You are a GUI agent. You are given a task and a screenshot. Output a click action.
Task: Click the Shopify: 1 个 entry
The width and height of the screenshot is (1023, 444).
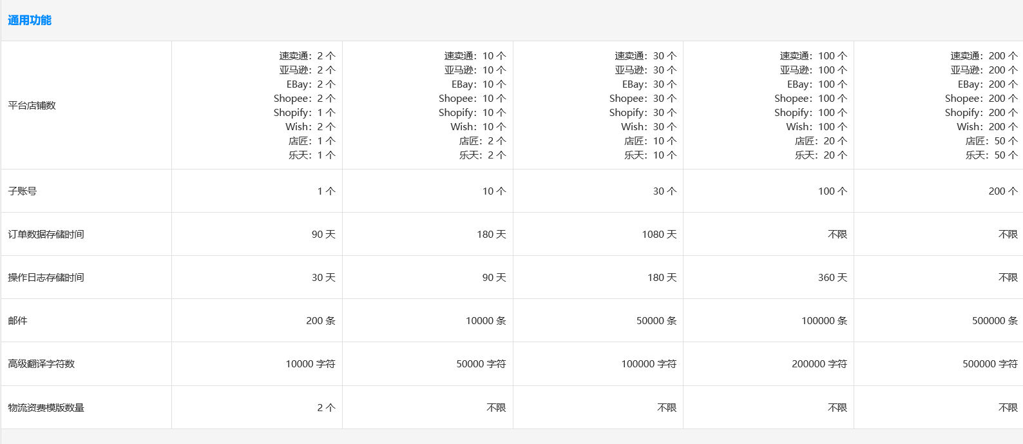[305, 113]
